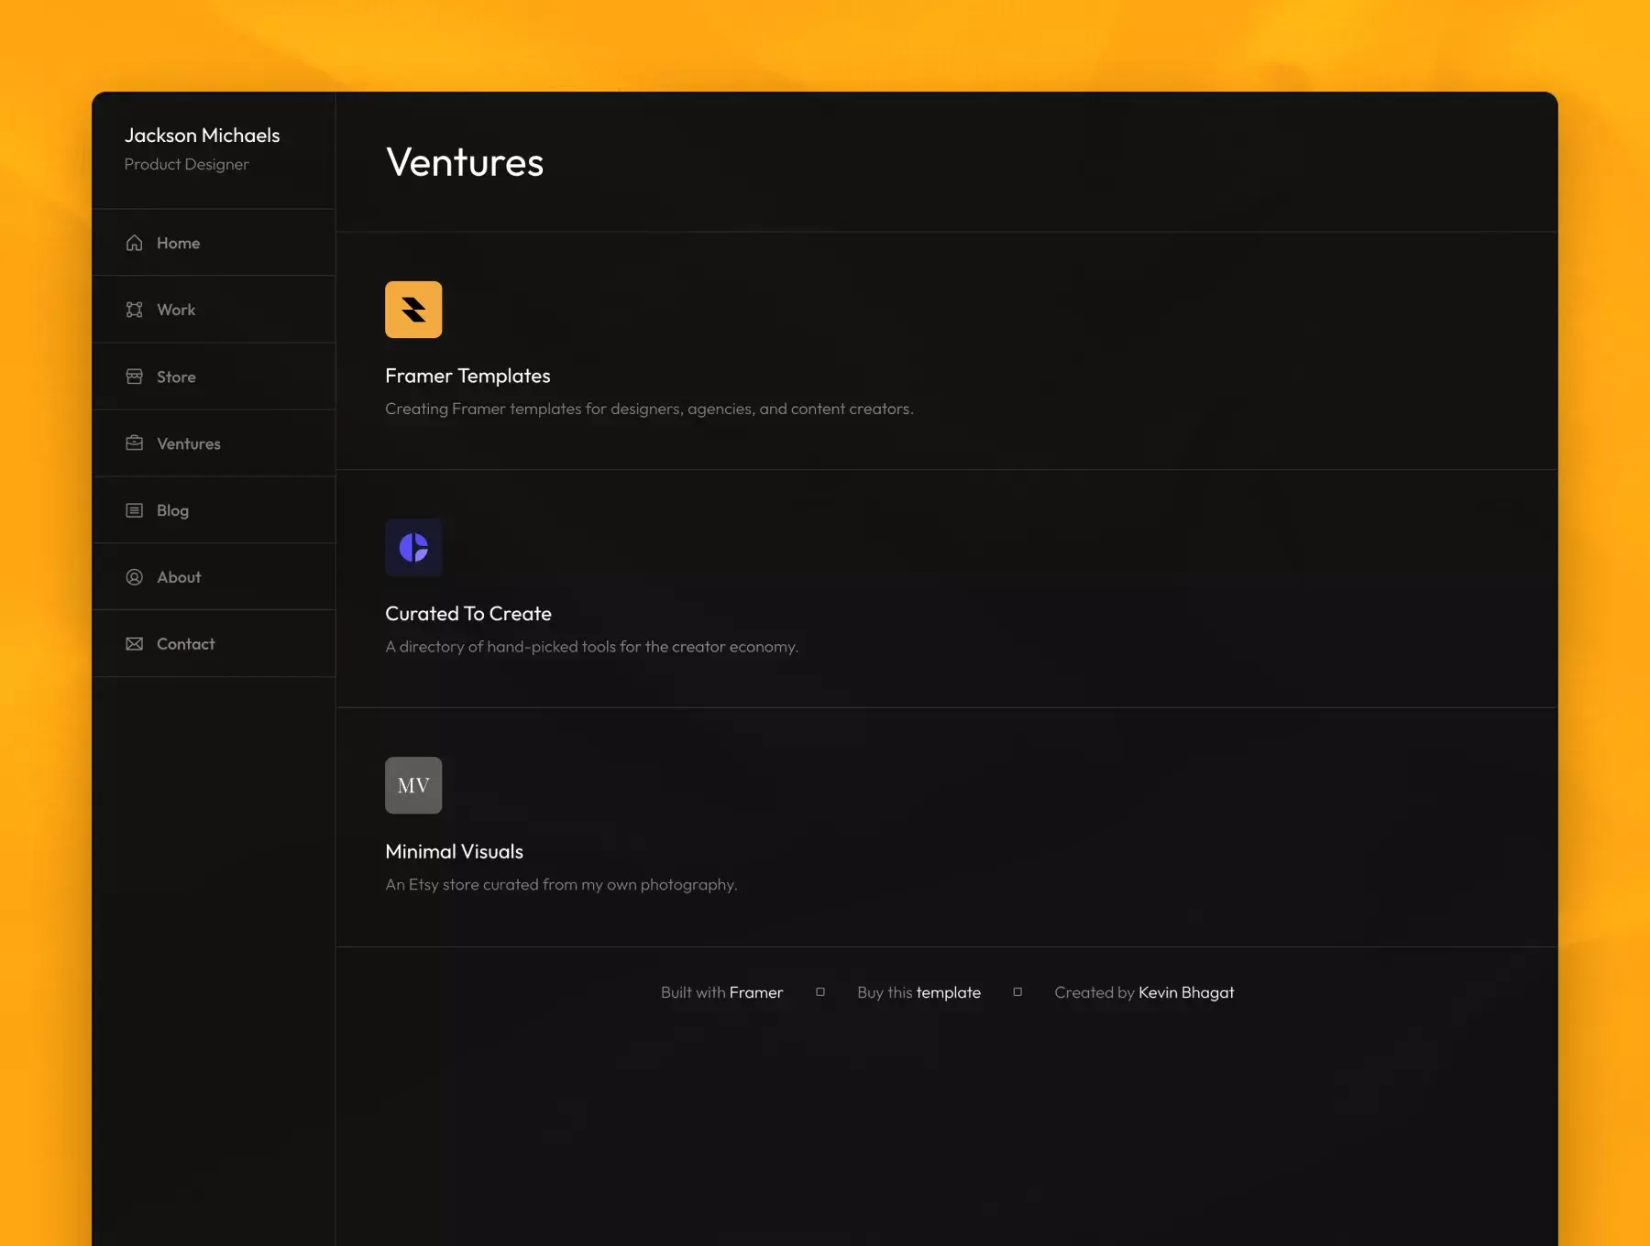This screenshot has width=1650, height=1246.
Task: Click the 'Creating Framer templates for designers' description
Action: pyautogui.click(x=649, y=409)
